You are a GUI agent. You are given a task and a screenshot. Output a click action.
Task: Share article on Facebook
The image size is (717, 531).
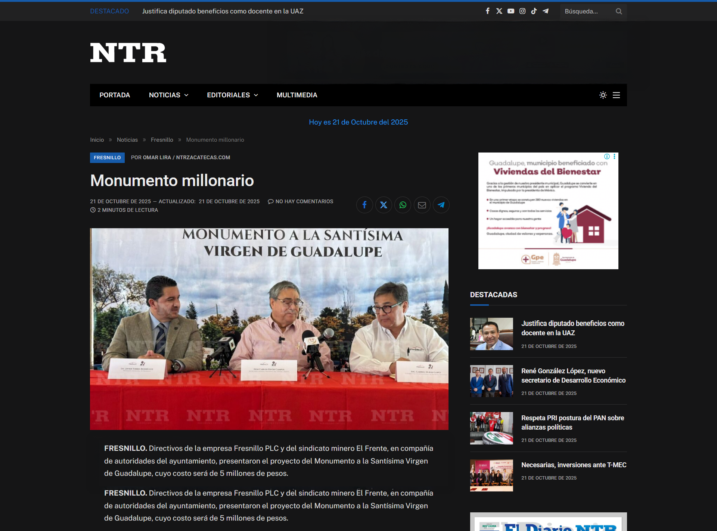click(364, 205)
